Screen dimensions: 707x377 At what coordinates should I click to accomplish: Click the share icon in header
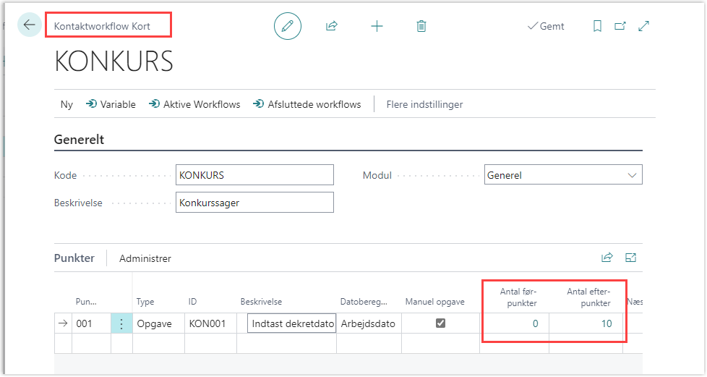[332, 26]
